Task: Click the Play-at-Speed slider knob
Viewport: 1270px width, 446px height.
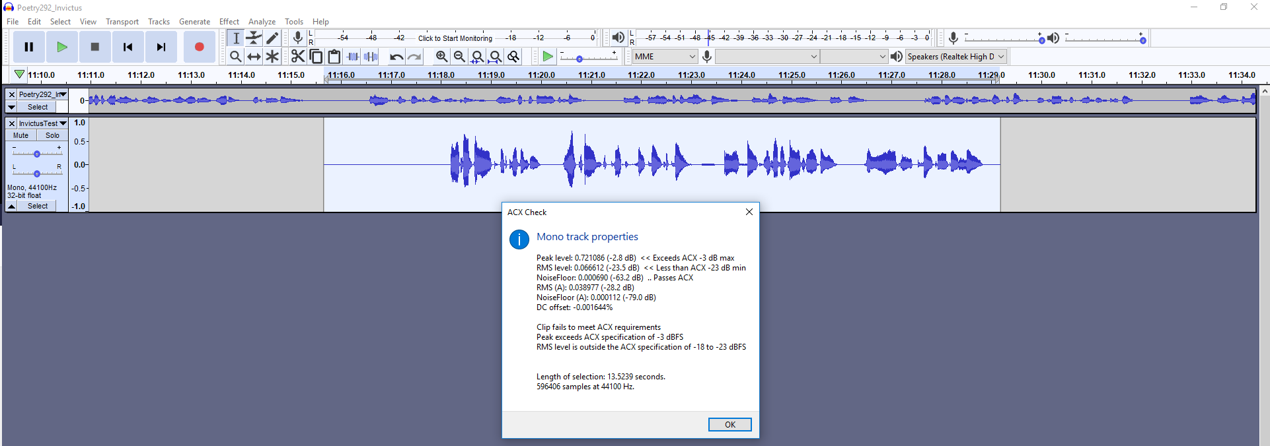Action: click(x=579, y=59)
